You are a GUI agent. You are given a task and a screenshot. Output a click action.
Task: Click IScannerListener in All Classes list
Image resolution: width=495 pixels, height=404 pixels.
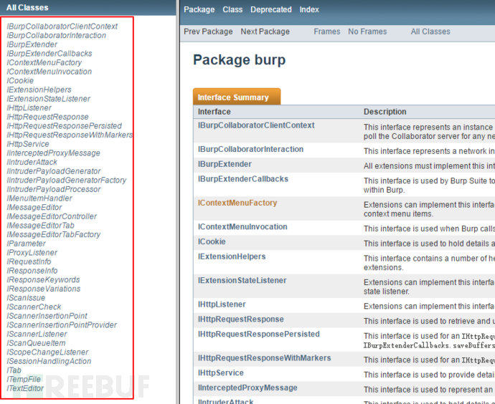pyautogui.click(x=37, y=335)
